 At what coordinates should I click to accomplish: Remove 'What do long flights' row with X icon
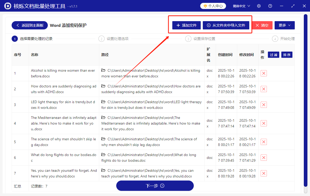pos(263,157)
